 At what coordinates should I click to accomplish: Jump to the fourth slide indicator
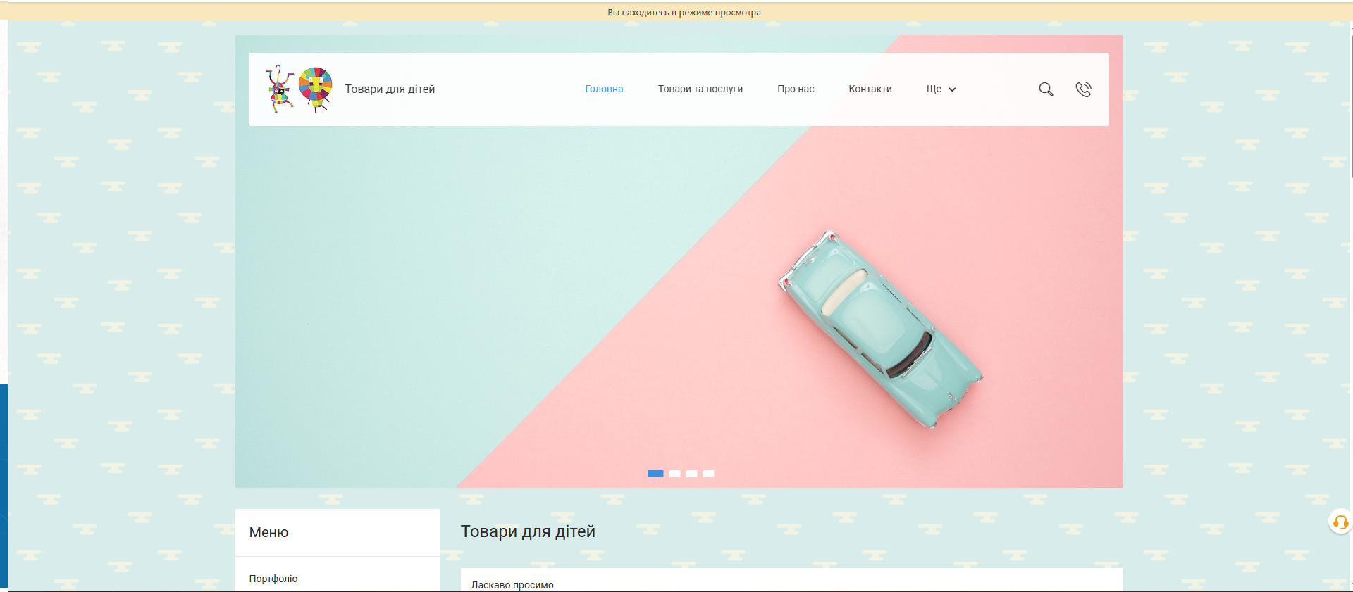tap(708, 474)
